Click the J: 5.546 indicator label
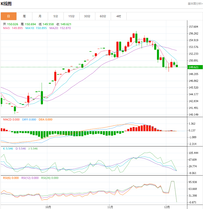 coord(33,149)
